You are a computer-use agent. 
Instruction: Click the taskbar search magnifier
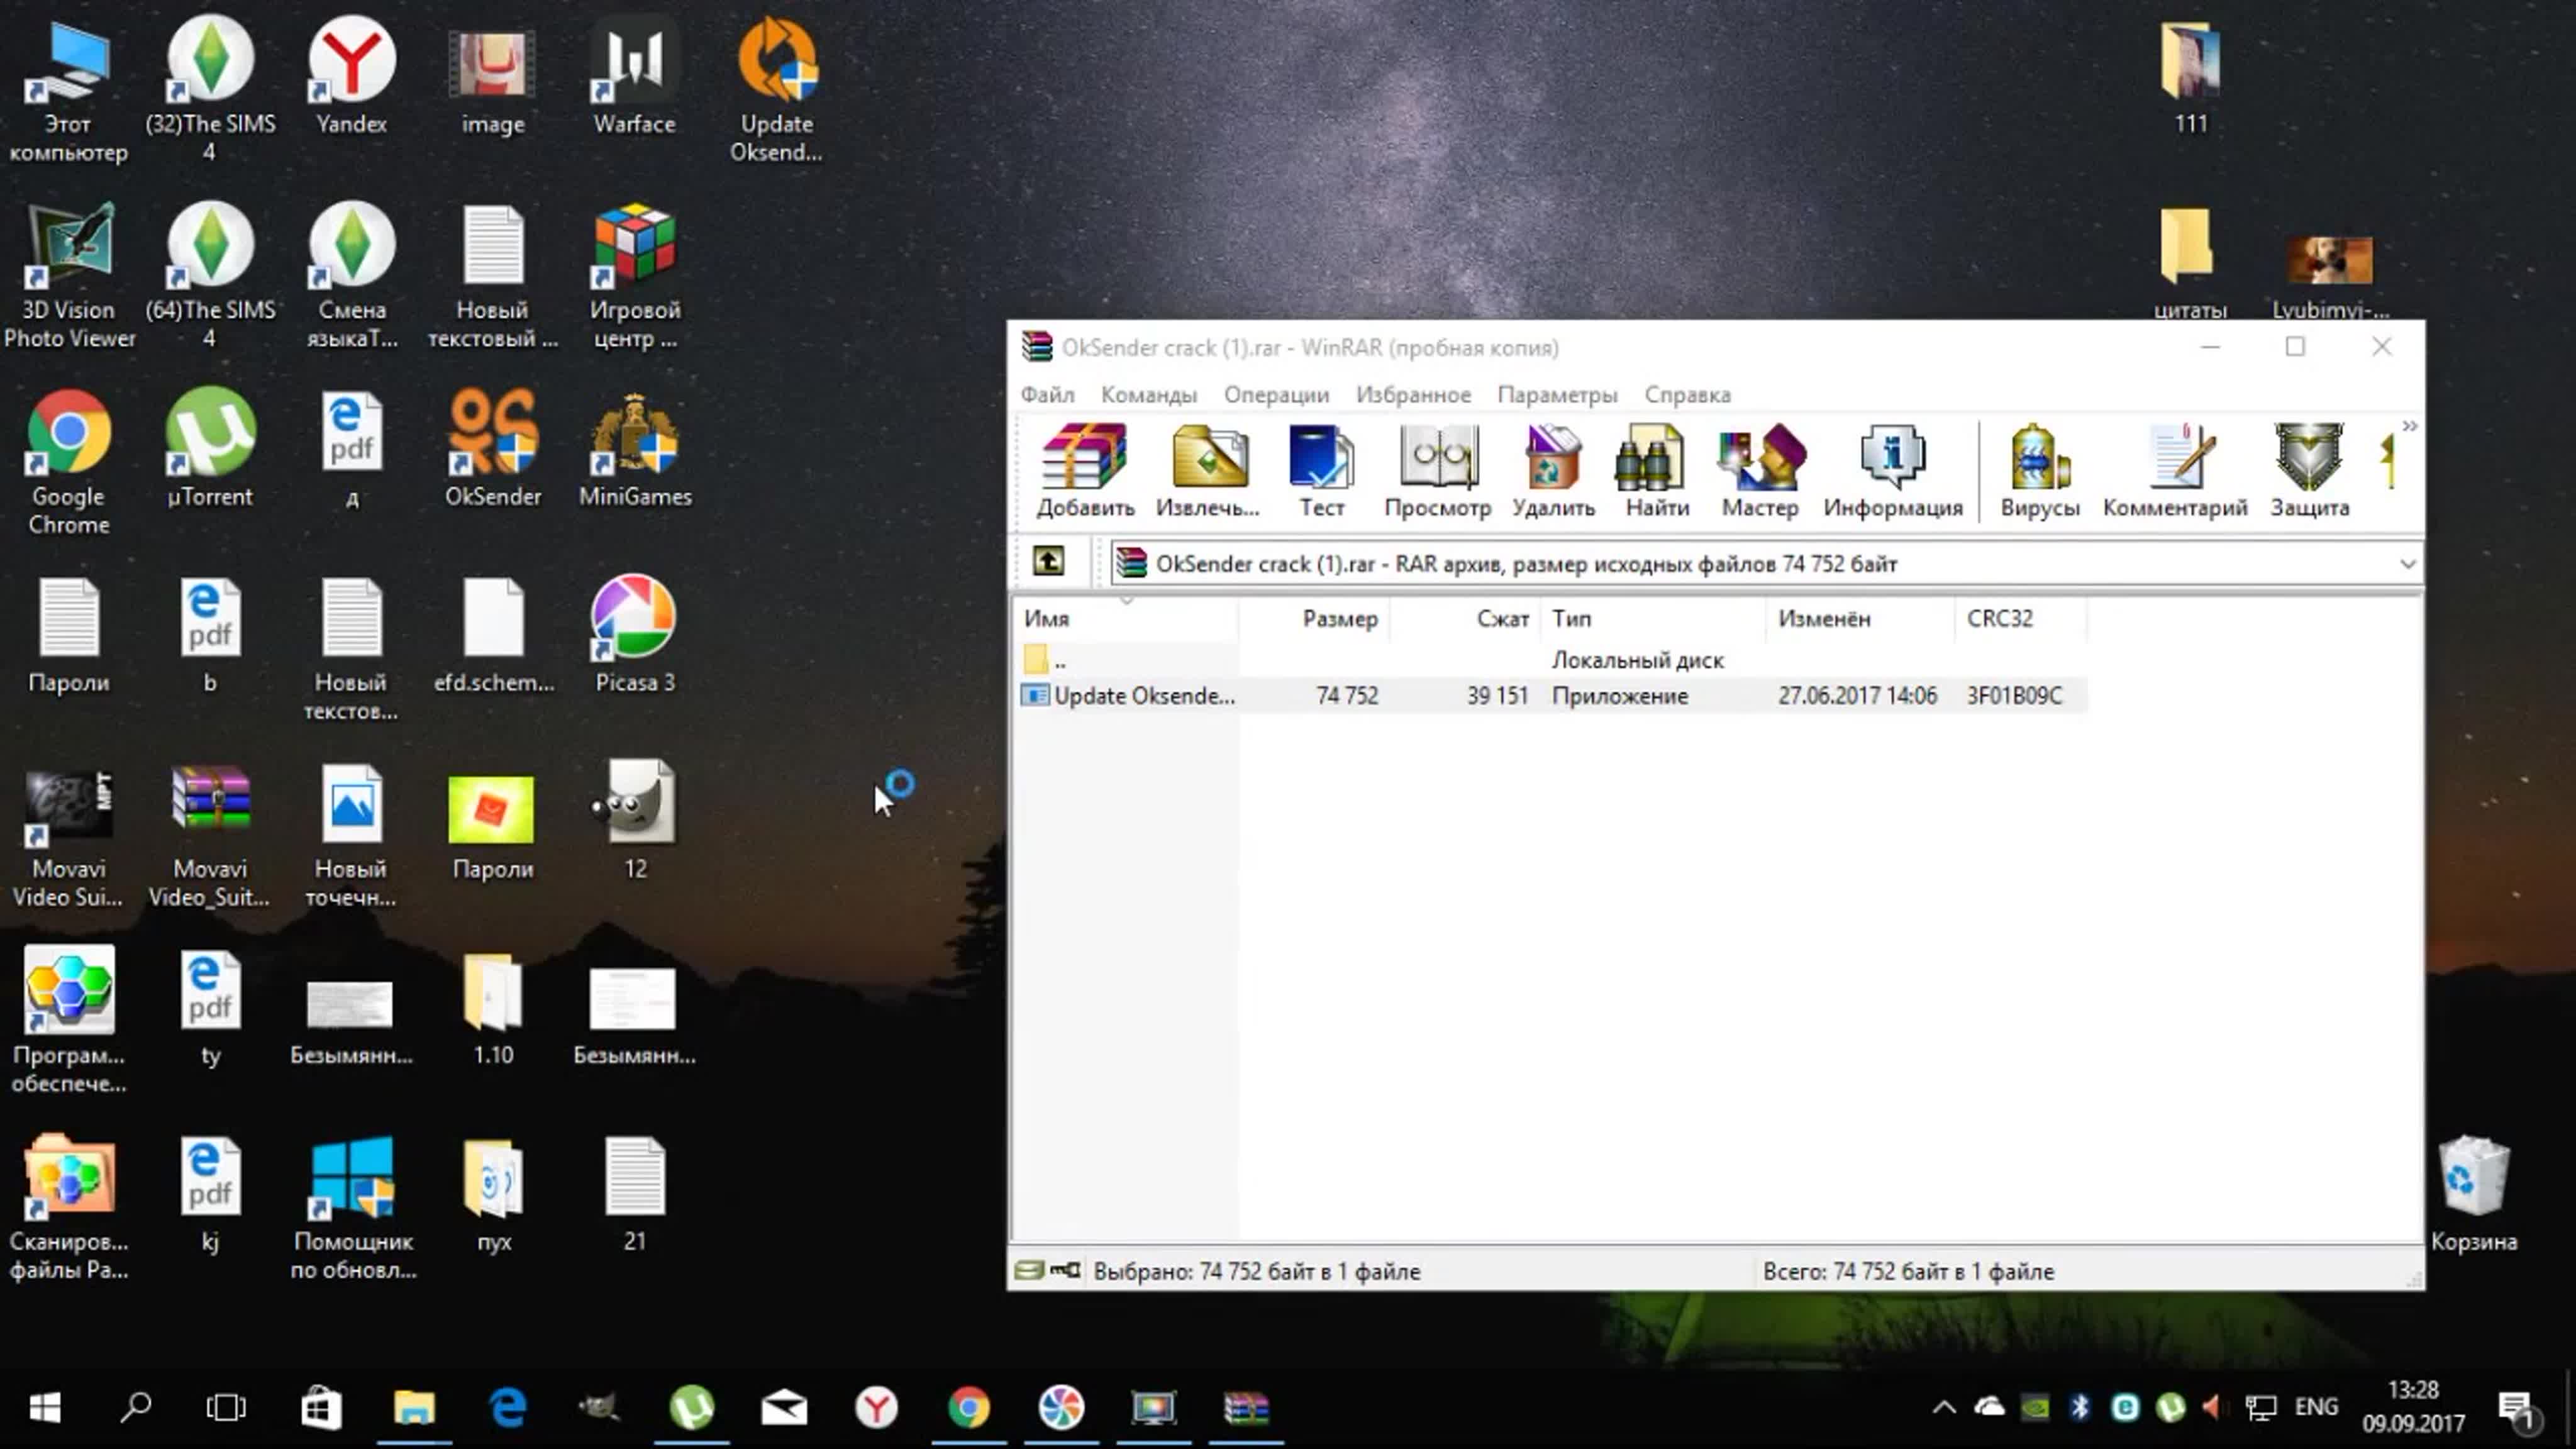[135, 1408]
